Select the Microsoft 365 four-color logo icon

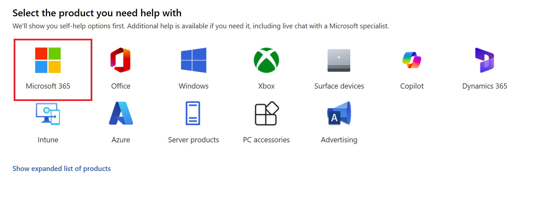pyautogui.click(x=48, y=60)
